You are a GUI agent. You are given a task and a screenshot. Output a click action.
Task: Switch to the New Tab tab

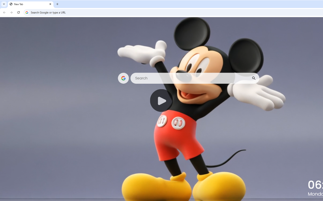coord(28,4)
